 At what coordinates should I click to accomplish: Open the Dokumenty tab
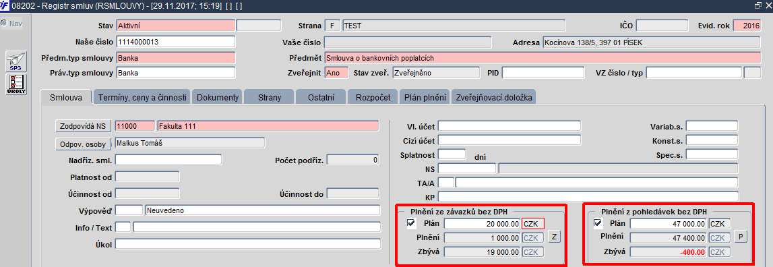pyautogui.click(x=218, y=97)
